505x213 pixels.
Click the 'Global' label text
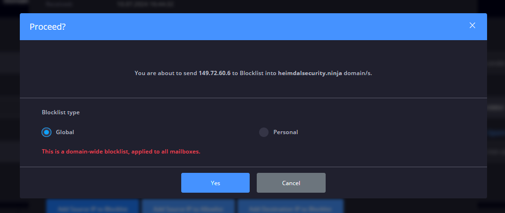tap(65, 132)
